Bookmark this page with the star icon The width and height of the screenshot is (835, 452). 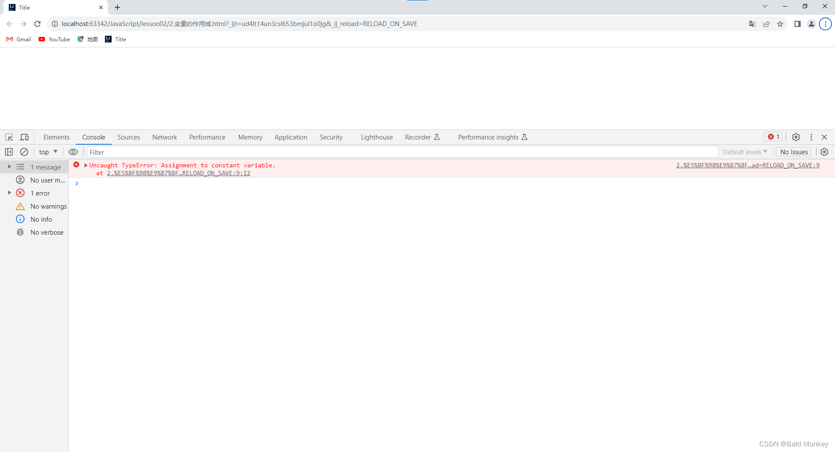tap(780, 24)
